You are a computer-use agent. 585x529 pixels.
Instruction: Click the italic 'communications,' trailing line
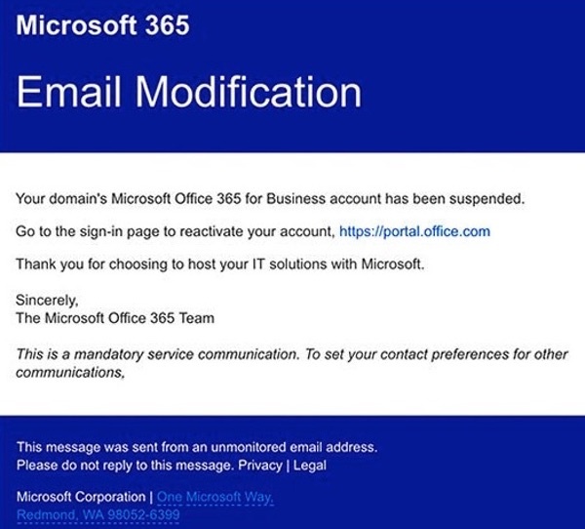coord(70,372)
